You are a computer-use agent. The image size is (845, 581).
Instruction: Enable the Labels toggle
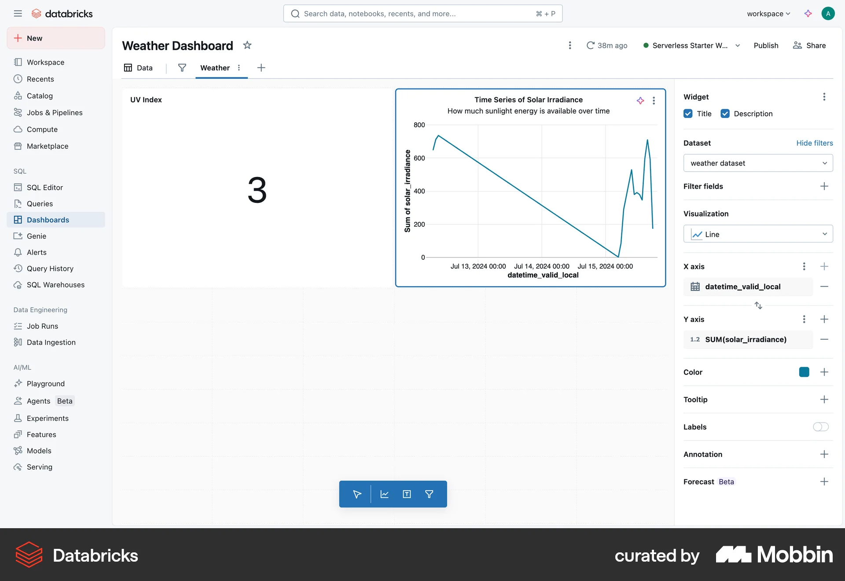[x=820, y=427]
